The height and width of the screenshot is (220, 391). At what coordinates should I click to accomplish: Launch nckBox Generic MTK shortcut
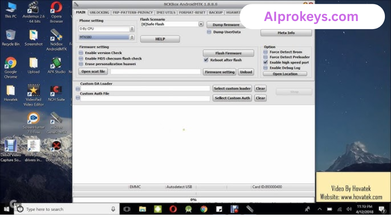(57, 123)
